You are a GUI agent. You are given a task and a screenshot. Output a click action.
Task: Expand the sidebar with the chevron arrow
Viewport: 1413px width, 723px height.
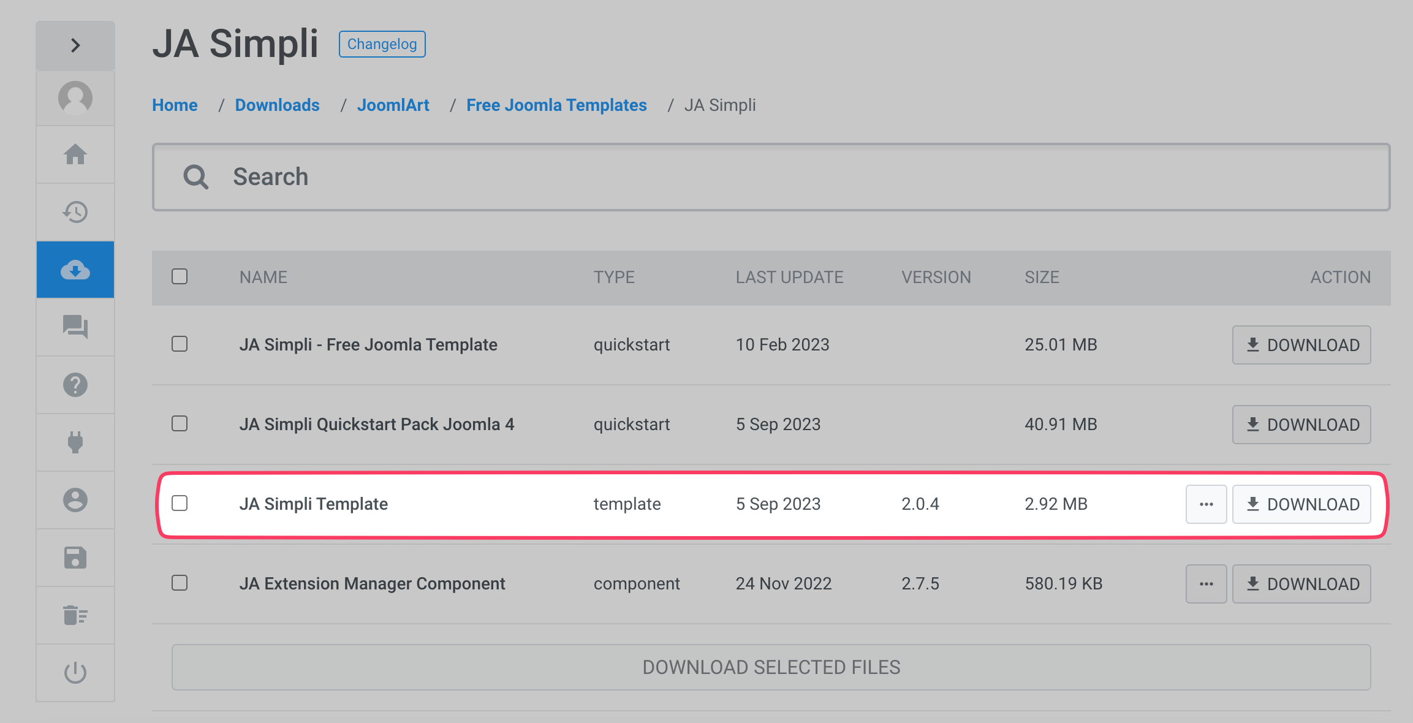click(x=75, y=45)
